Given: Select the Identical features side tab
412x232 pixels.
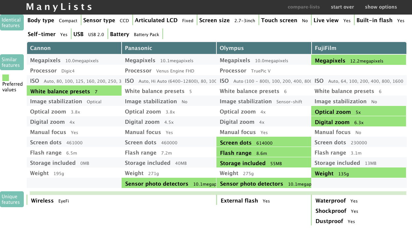Looking at the screenshot, I should click(12, 23).
